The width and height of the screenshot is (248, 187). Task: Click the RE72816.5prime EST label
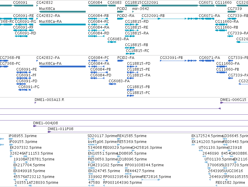(156, 177)
